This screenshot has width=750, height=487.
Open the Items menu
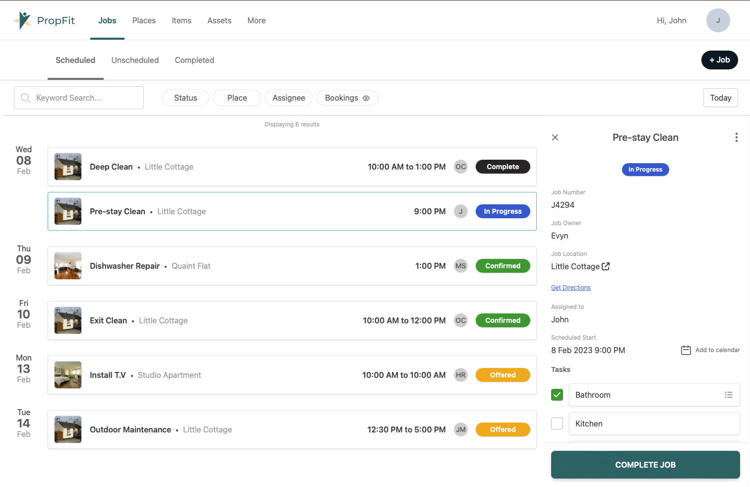coord(182,20)
